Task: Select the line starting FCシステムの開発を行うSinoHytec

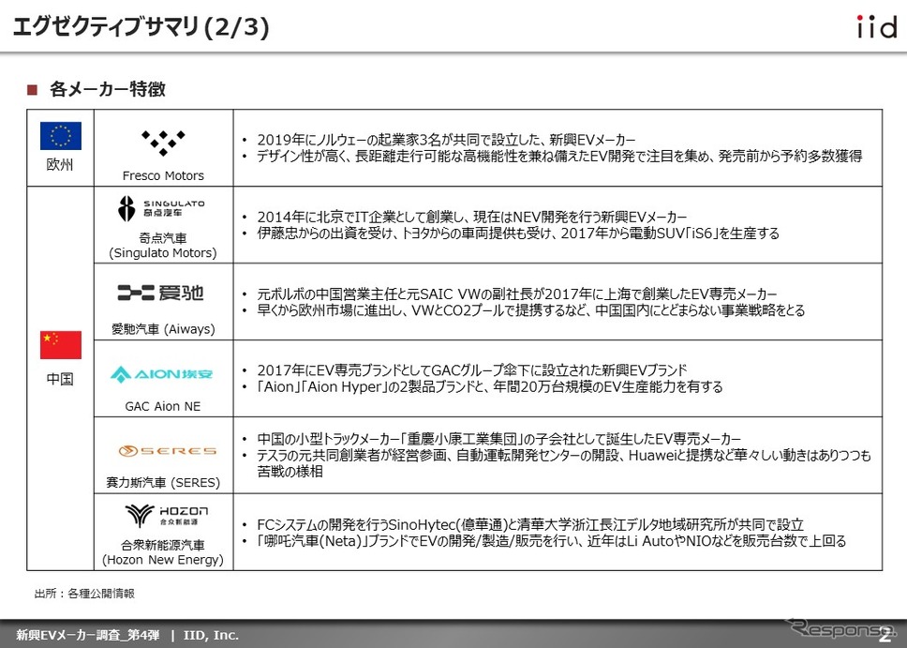Action: pos(530,524)
